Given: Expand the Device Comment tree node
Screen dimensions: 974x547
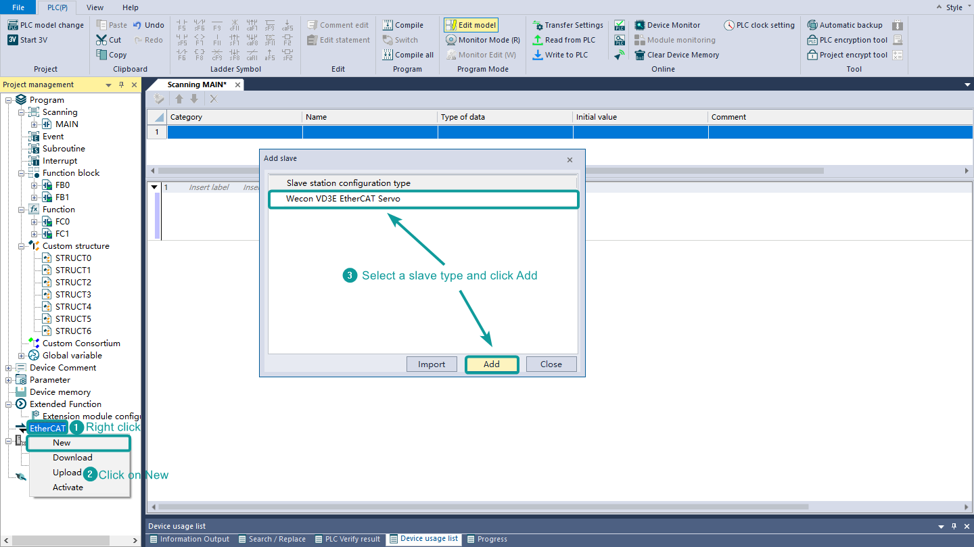Looking at the screenshot, I should pos(9,368).
